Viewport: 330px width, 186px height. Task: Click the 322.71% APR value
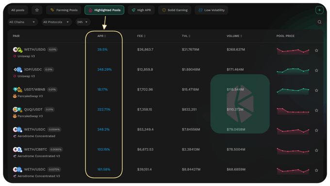104,109
